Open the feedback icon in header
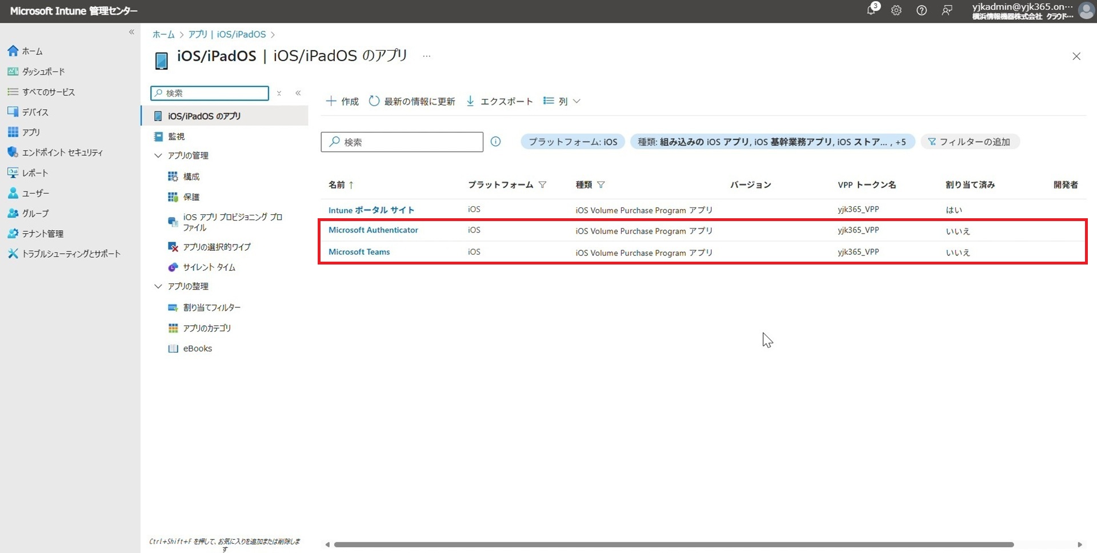This screenshot has height=553, width=1097. click(x=947, y=10)
